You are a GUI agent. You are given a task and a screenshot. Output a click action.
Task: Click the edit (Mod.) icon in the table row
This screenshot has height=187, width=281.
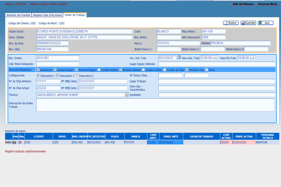(15, 142)
